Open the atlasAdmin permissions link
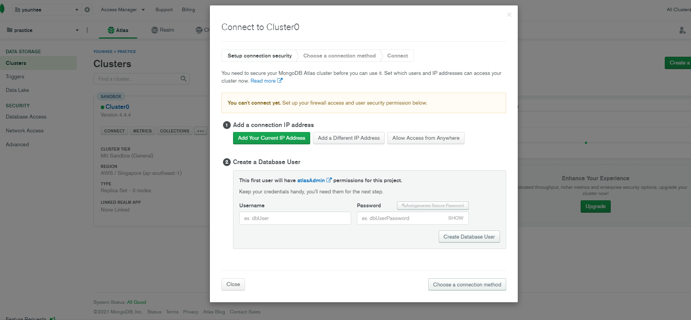 point(314,180)
